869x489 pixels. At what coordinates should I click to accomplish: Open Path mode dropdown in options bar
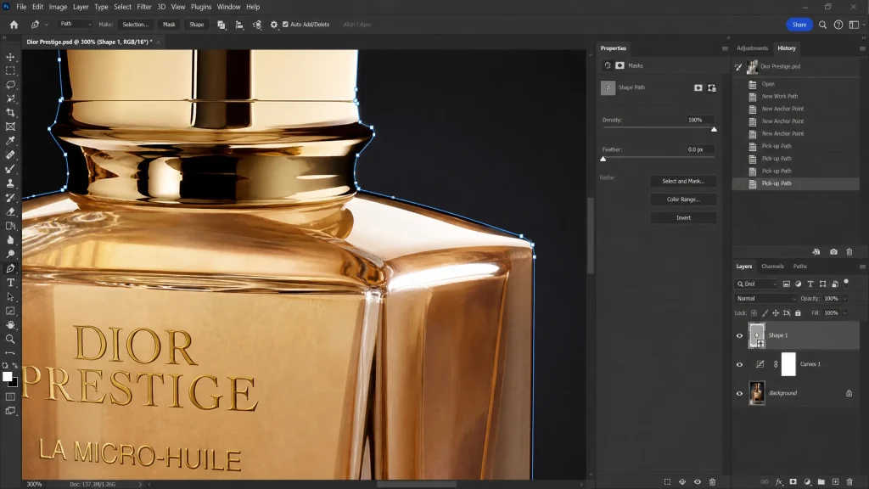pyautogui.click(x=76, y=25)
